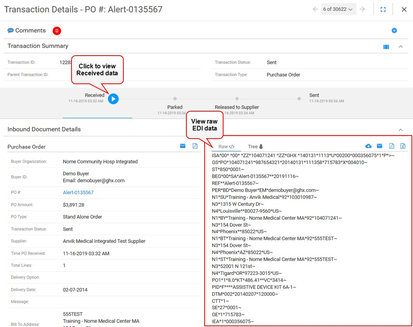Click the columns icon in Transaction Summary
The image size is (413, 327).
pyautogui.click(x=386, y=47)
